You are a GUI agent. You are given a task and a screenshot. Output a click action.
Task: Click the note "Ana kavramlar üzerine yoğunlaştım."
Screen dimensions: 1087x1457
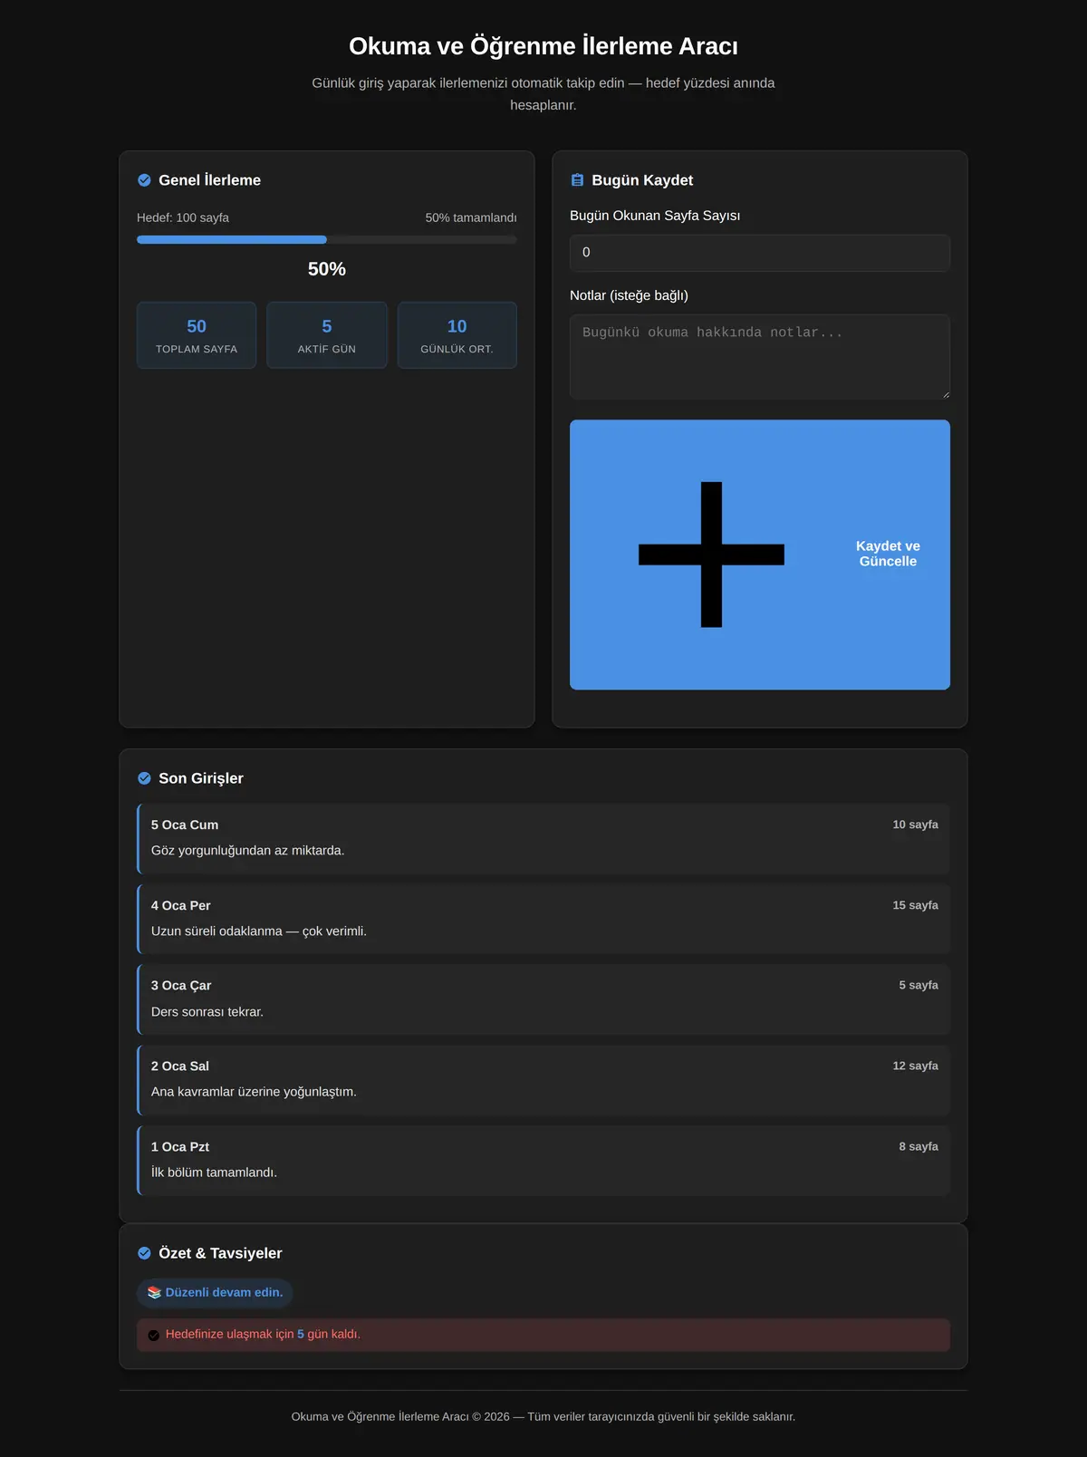tap(254, 1092)
